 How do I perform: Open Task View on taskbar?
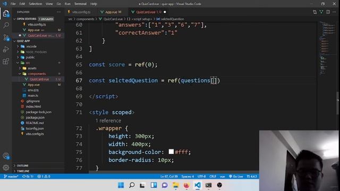click(x=142, y=185)
